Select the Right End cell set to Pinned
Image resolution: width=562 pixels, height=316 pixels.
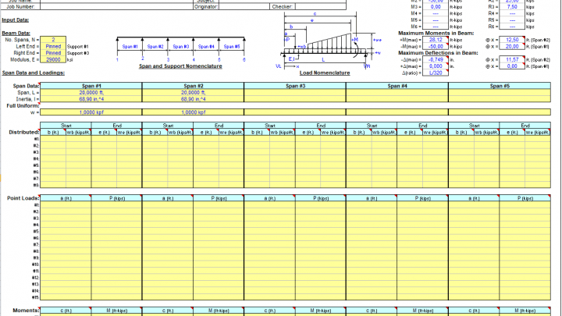(x=53, y=53)
